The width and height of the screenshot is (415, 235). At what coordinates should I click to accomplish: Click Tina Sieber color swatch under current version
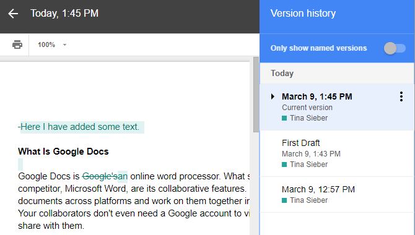pos(284,118)
